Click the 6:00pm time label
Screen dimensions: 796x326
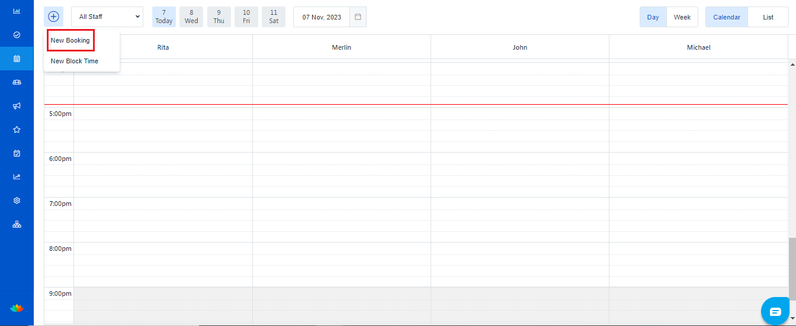point(60,159)
